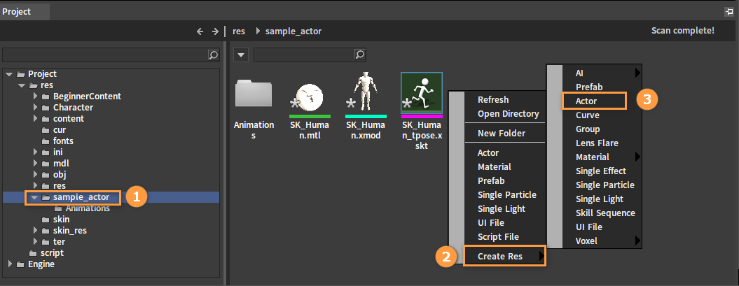Open the filter dropdown beside file search
This screenshot has width=739, height=286.
point(241,55)
